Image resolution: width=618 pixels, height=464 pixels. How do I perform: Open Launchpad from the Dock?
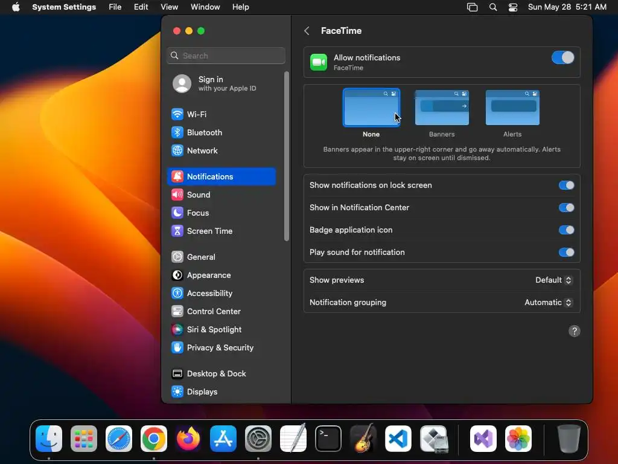84,439
